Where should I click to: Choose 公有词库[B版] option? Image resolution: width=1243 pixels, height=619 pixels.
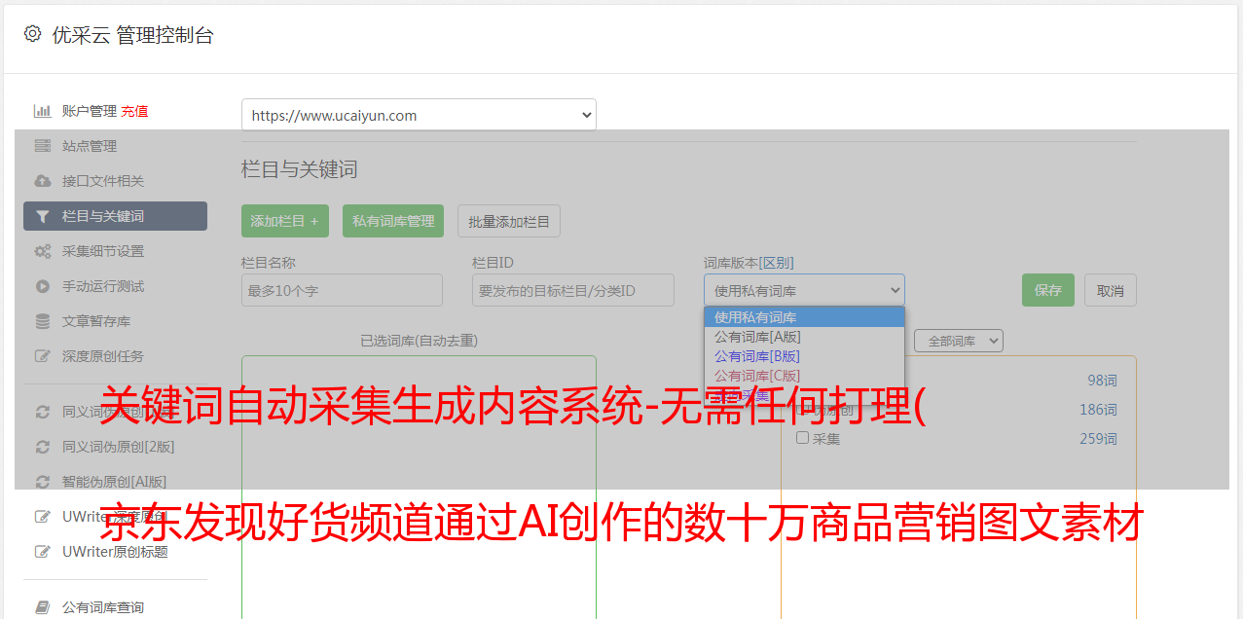click(x=804, y=356)
